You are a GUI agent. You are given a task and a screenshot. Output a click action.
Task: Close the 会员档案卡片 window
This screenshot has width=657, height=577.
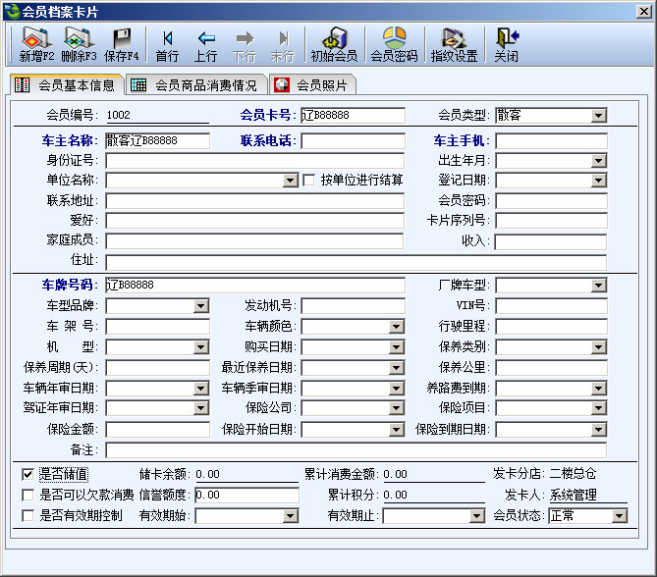tap(643, 12)
